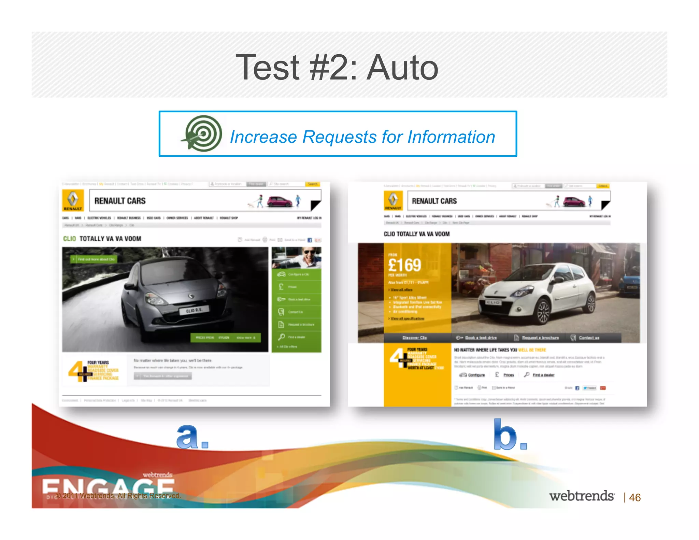Click the Request a brochure document icon, page a
This screenshot has width=699, height=540.
[x=281, y=324]
